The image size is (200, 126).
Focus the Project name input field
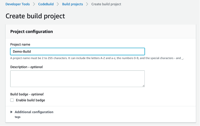pyautogui.click(x=77, y=52)
